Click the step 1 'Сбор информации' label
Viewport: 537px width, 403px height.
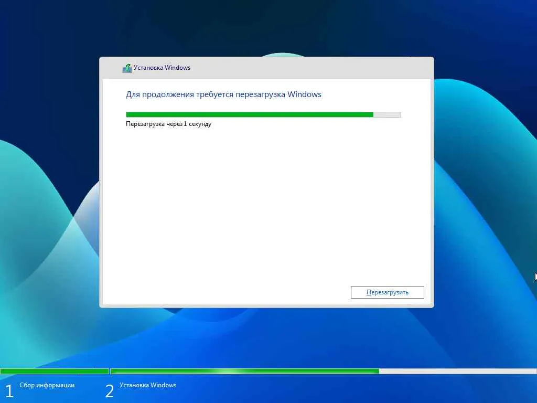(47, 385)
